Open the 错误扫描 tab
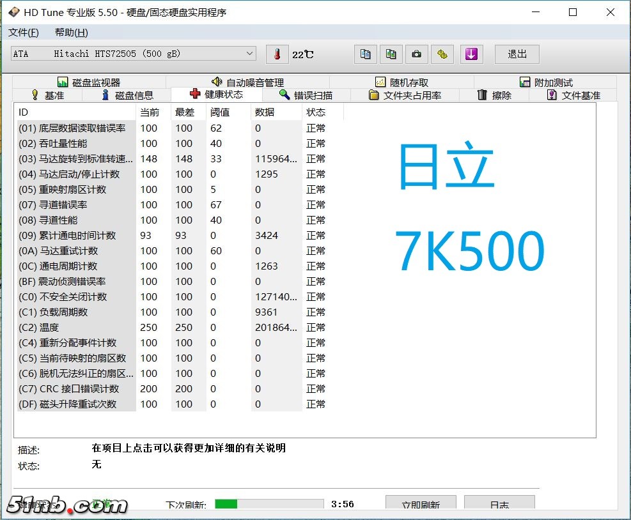The height and width of the screenshot is (520, 631). click(x=306, y=95)
